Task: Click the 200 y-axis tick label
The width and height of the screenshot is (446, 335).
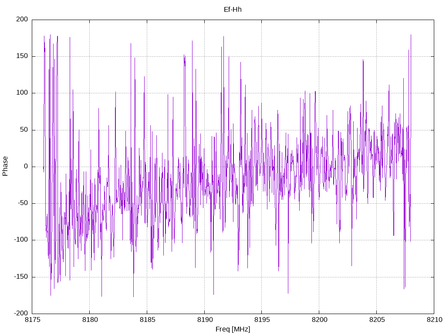Action: point(22,19)
